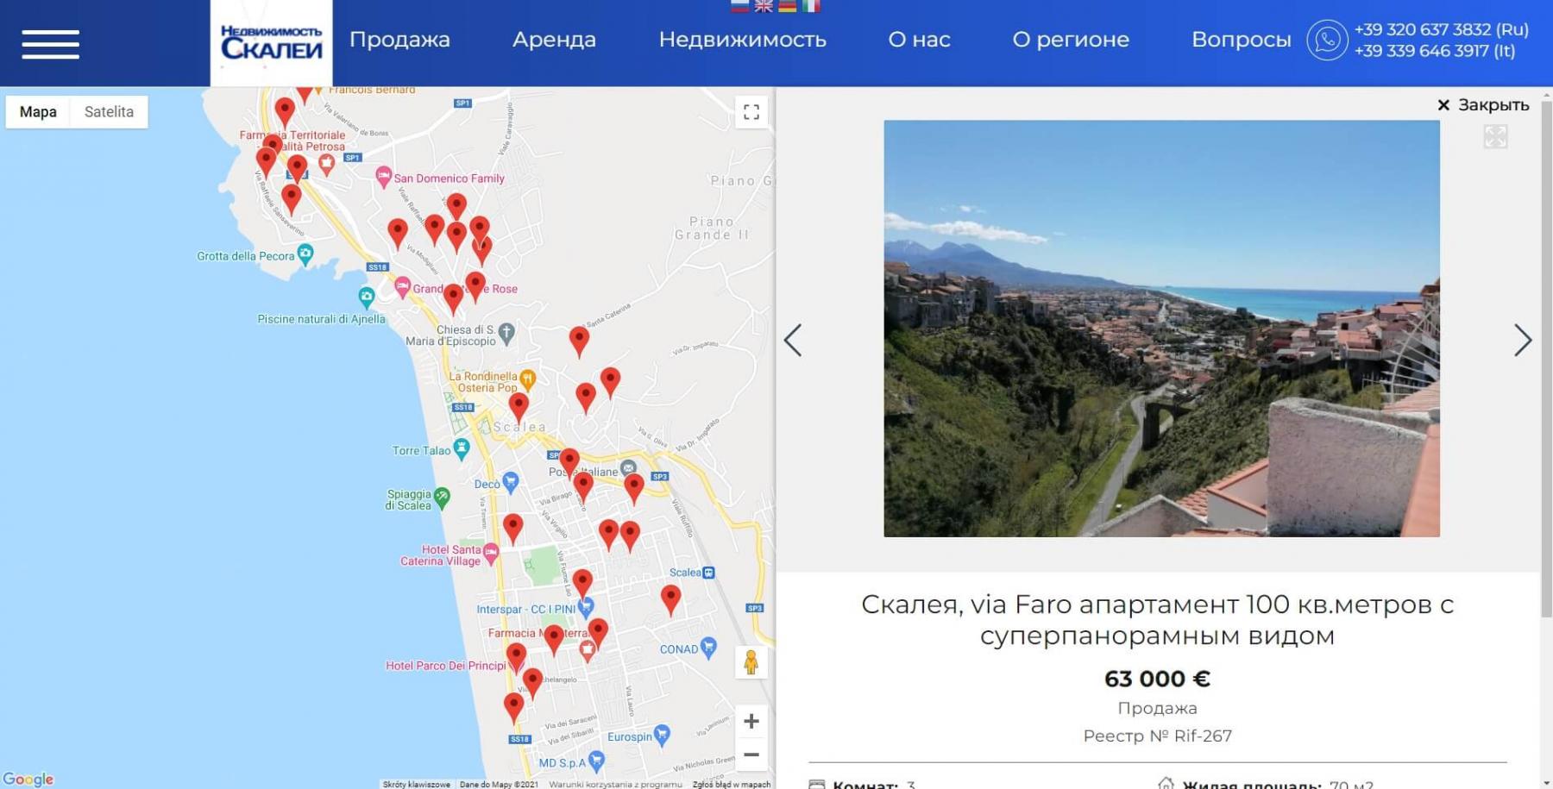
Task: Click the Grotta della Pecora map marker
Action: click(x=305, y=254)
